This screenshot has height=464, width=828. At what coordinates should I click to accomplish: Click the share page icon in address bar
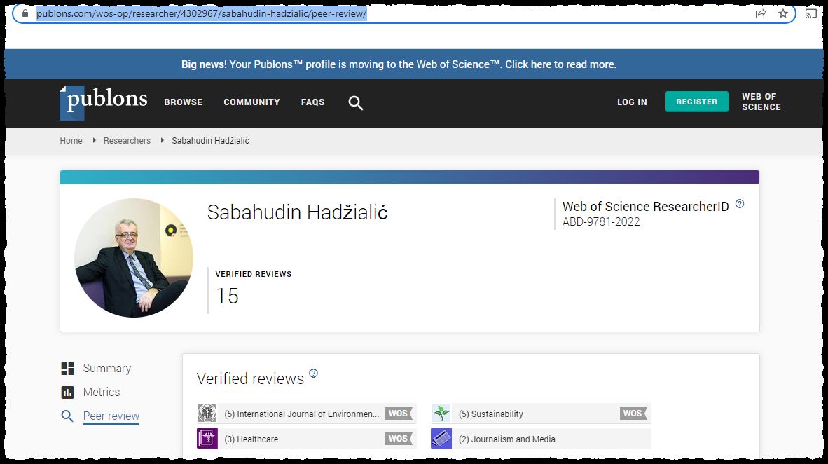(x=761, y=14)
